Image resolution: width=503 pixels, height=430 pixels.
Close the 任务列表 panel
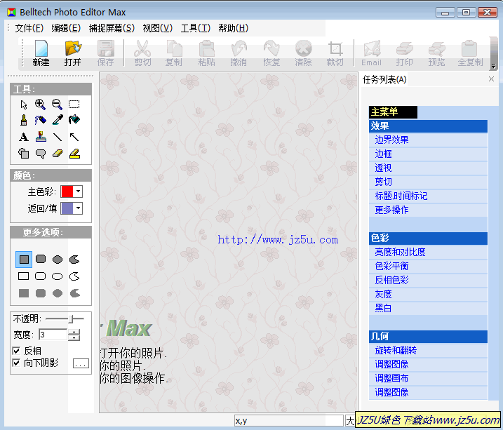(491, 79)
